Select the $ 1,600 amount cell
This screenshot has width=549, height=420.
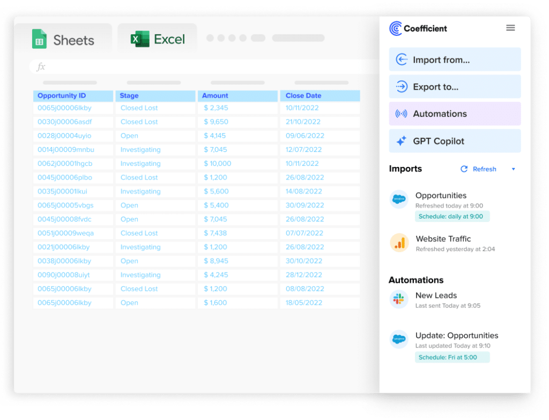tap(238, 303)
